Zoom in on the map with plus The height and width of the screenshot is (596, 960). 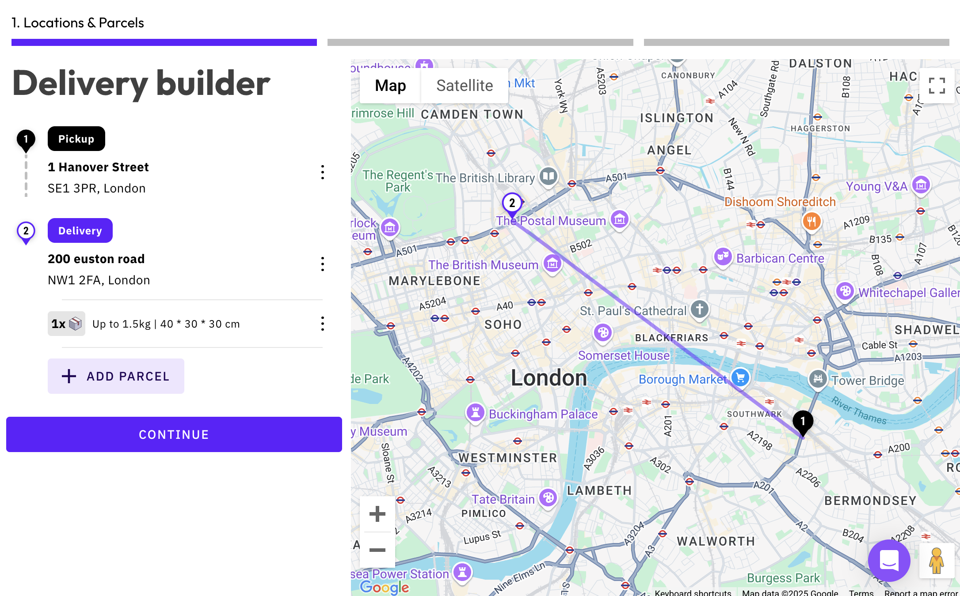(x=377, y=514)
